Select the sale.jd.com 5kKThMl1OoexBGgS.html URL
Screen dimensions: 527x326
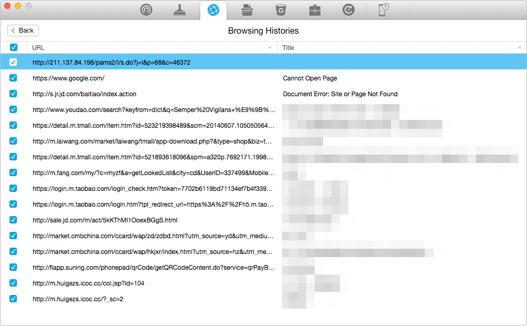[105, 220]
